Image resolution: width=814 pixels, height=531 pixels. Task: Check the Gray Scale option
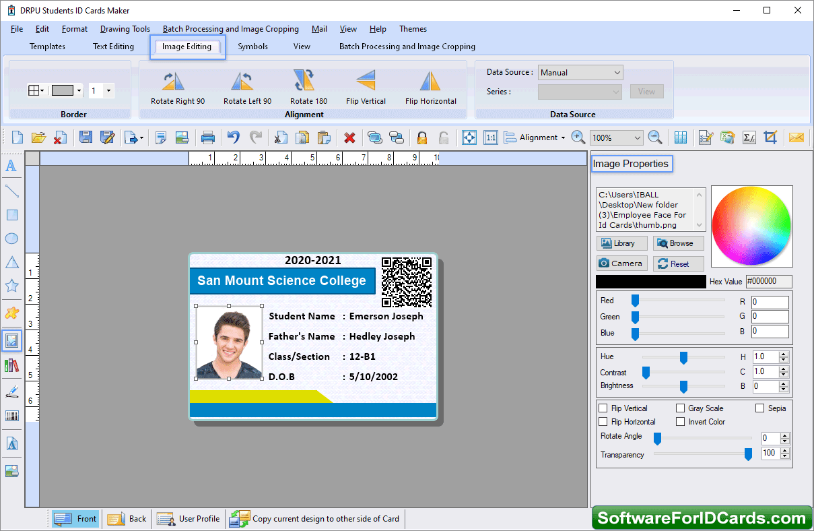(681, 408)
